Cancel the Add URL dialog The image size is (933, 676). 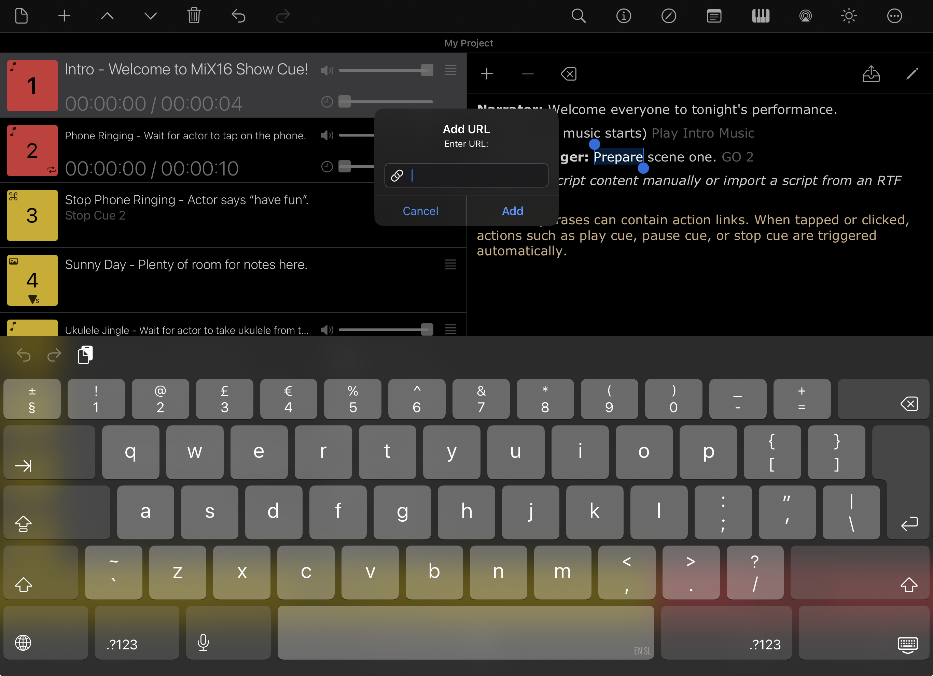[x=420, y=211]
